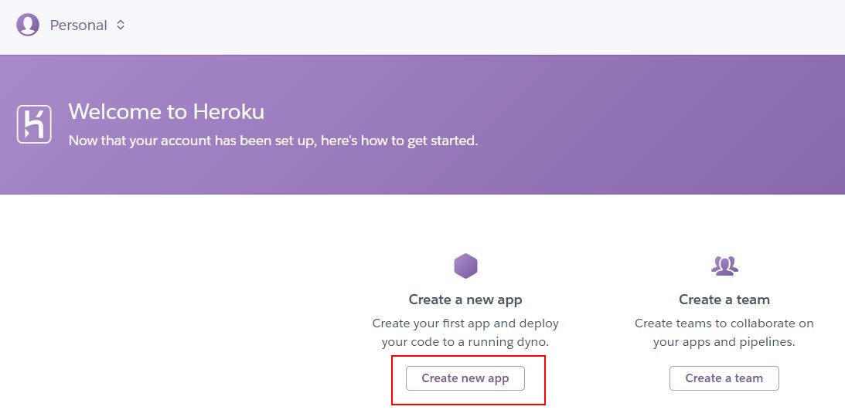Open the Personal account switcher chevron

point(121,25)
